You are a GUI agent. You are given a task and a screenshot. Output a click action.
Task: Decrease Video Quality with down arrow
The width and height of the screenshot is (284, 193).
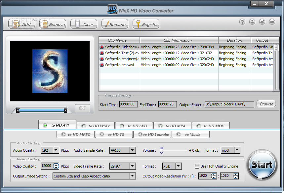[56, 168]
